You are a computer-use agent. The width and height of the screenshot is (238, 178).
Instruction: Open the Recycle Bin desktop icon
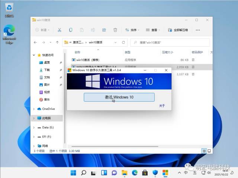tap(9, 10)
